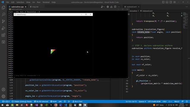This screenshot has height=107, width=190.
Task: Click CRLF end-of-line selector
Action: [x=164, y=102]
